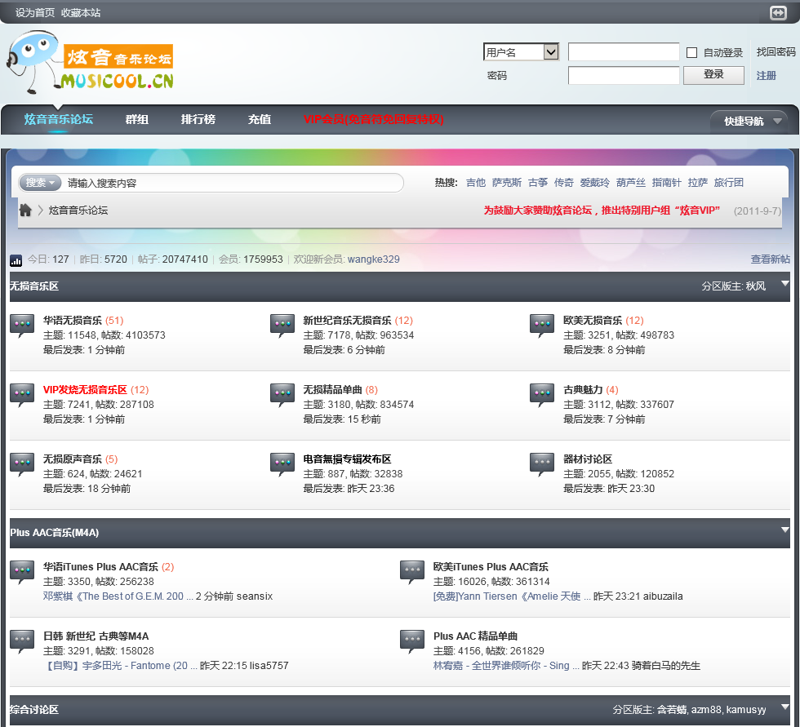Image resolution: width=800 pixels, height=727 pixels.
Task: Open moderator 秋风 profile link
Action: click(756, 286)
